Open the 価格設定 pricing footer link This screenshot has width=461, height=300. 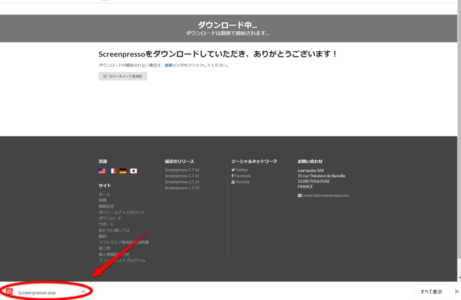(x=107, y=206)
